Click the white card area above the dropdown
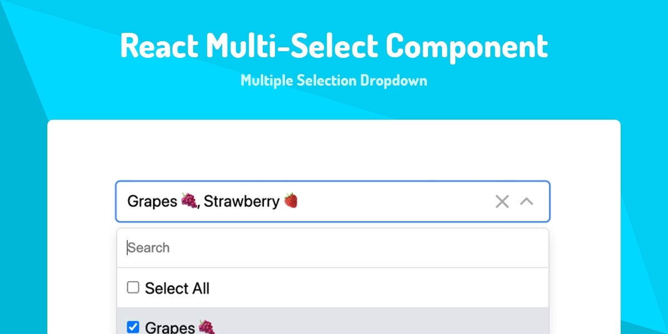668x334 pixels. click(334, 150)
